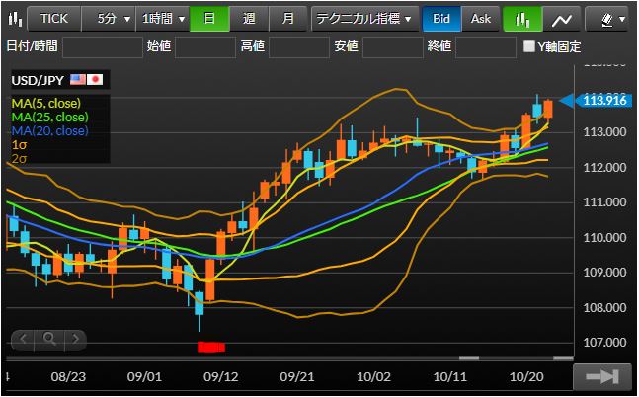639x397 pixels.
Task: Open the 1時間 hour dropdown
Action: pos(163,19)
